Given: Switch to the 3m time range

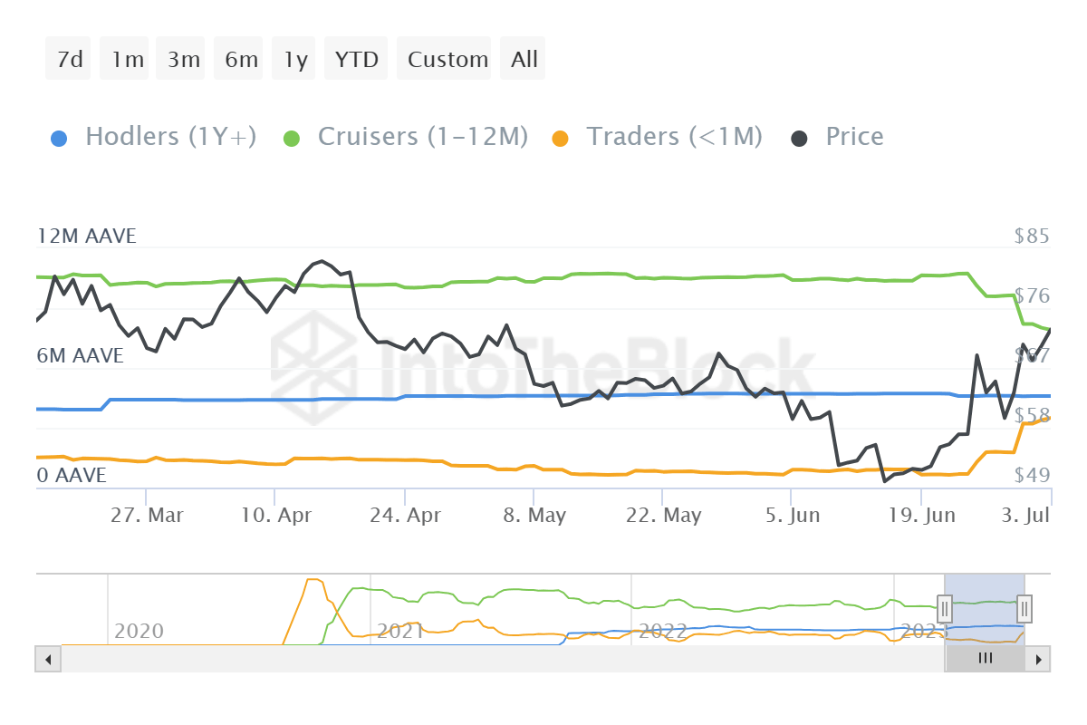Looking at the screenshot, I should coord(183,60).
